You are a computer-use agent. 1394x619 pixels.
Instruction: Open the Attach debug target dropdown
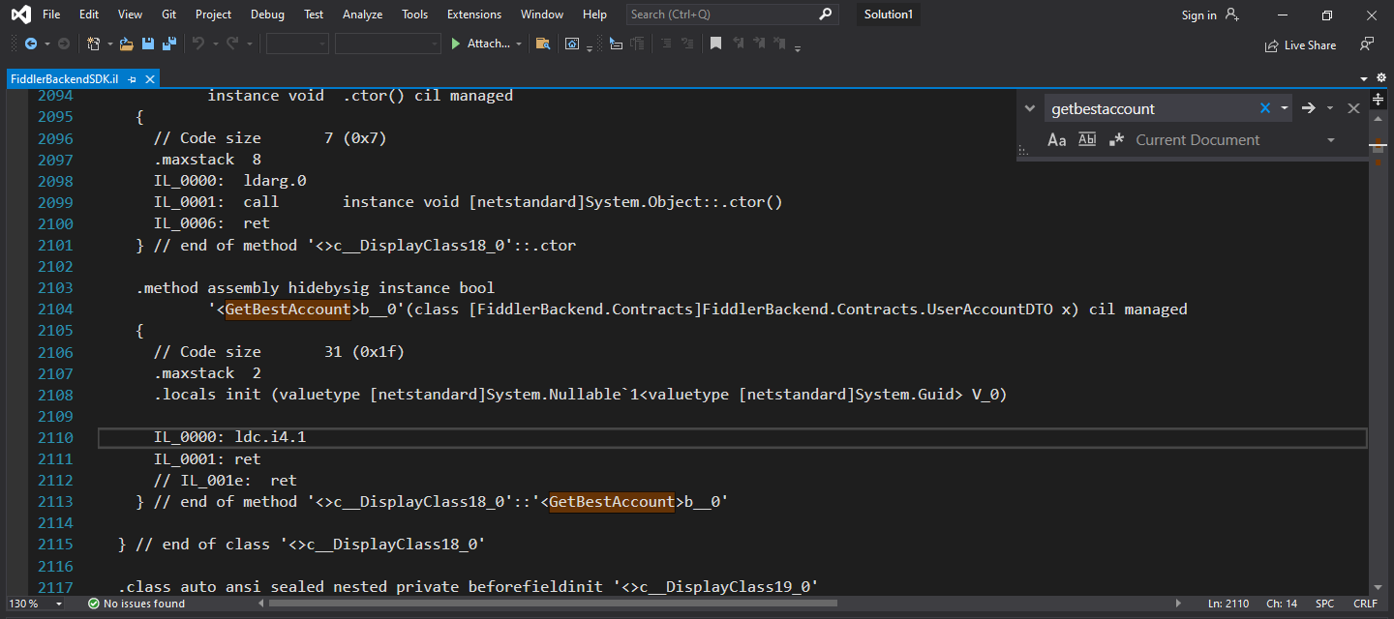519,44
